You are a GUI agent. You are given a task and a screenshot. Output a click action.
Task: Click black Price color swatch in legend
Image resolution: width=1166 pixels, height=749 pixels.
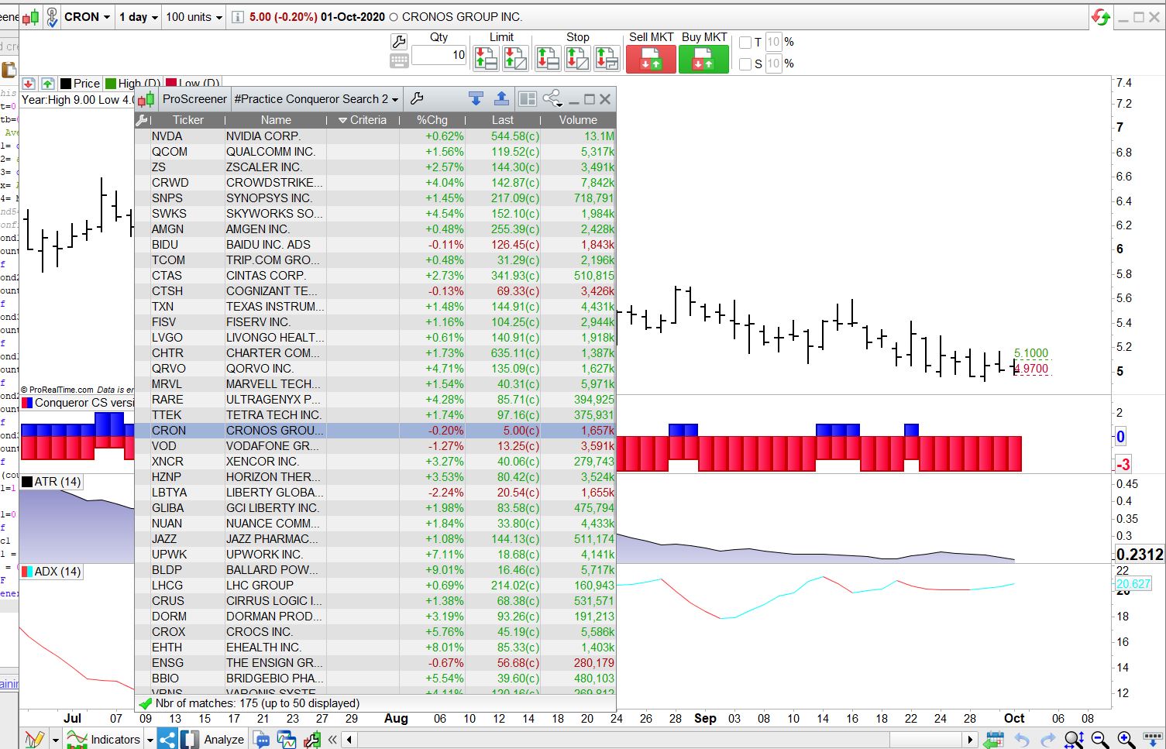pyautogui.click(x=66, y=84)
